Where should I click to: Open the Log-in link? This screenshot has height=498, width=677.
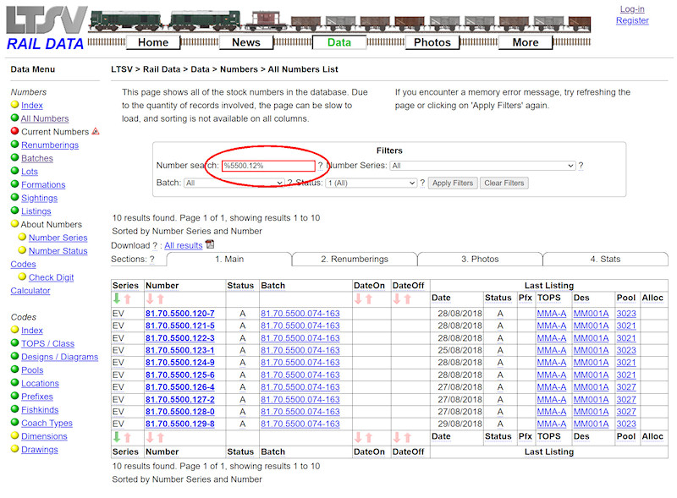pyautogui.click(x=631, y=9)
